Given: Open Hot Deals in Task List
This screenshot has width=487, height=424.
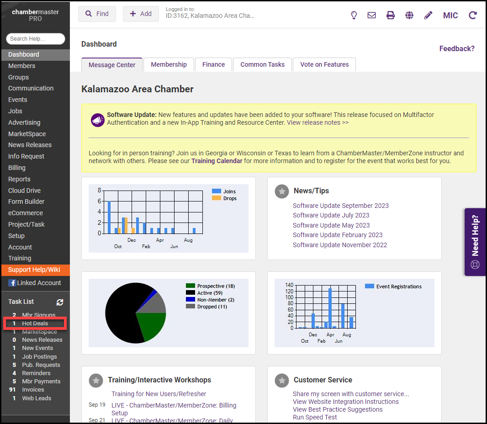Looking at the screenshot, I should (x=35, y=323).
